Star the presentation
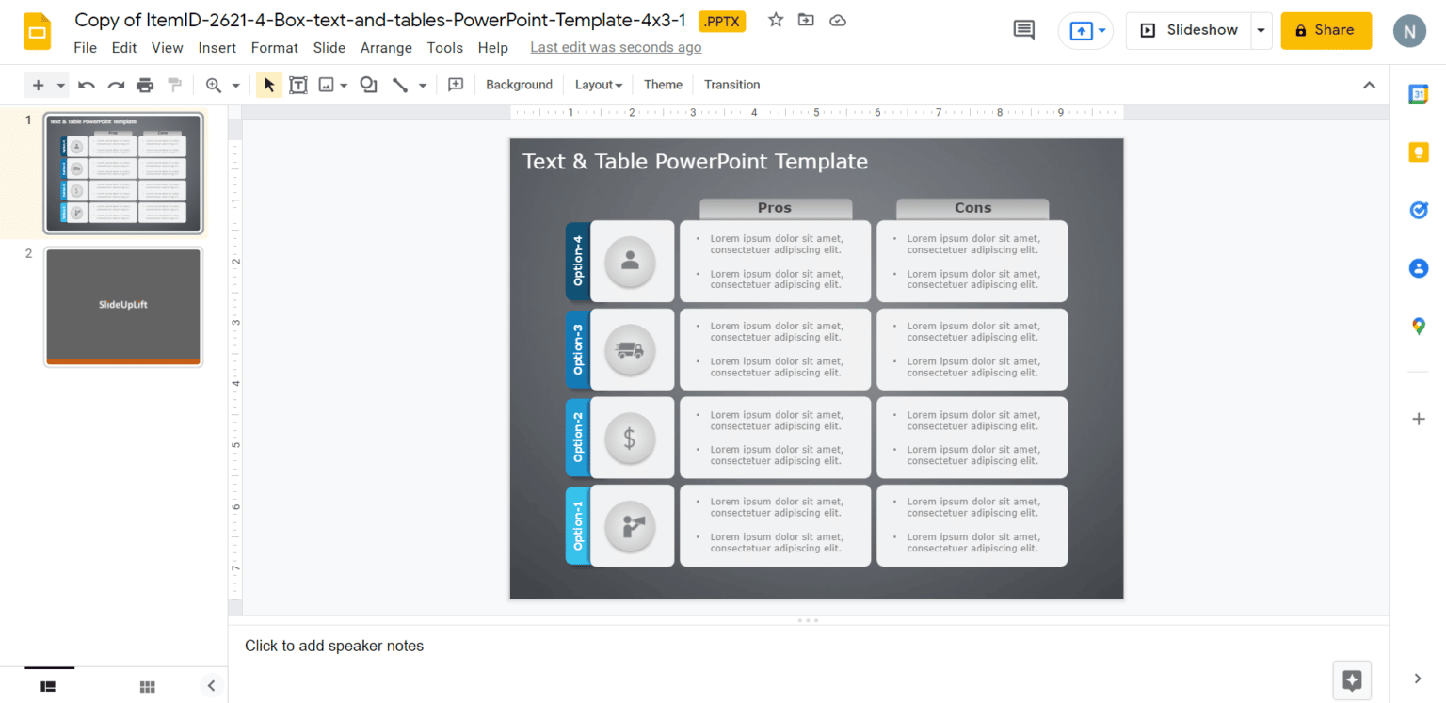Screen dimensions: 1446x703 click(775, 20)
